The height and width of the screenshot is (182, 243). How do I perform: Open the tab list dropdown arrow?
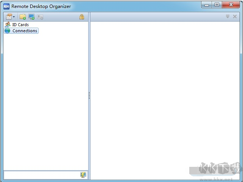tap(227, 16)
